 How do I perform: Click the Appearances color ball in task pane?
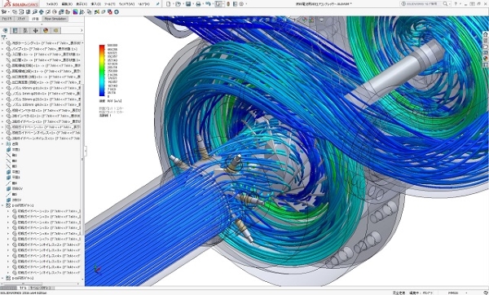pos(486,59)
